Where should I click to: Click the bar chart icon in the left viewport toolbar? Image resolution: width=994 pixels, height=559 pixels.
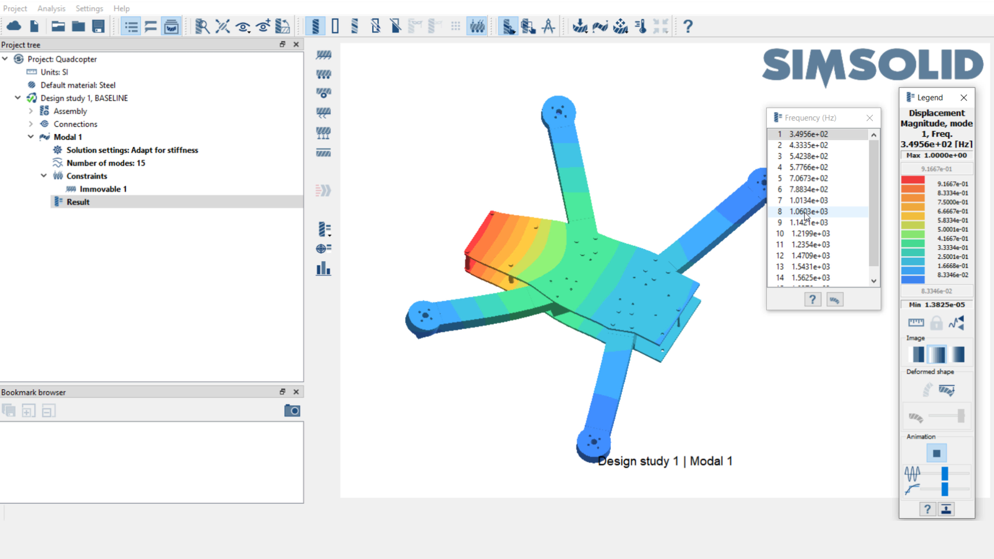click(x=324, y=269)
